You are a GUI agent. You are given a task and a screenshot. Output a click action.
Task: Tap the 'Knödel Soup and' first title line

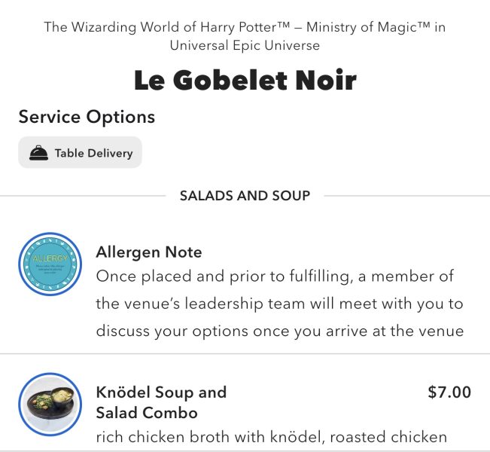click(x=161, y=392)
